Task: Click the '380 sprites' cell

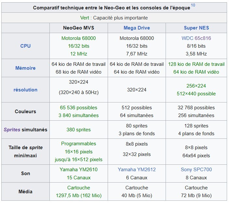Action: [x=78, y=129]
